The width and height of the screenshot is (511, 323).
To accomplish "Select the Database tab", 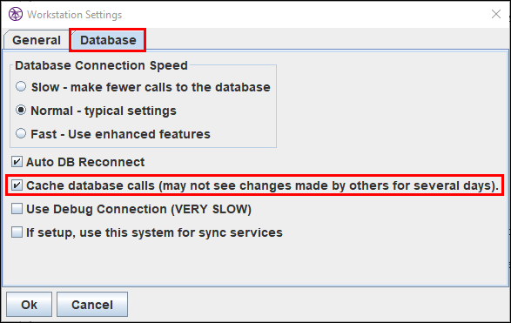I will (108, 40).
